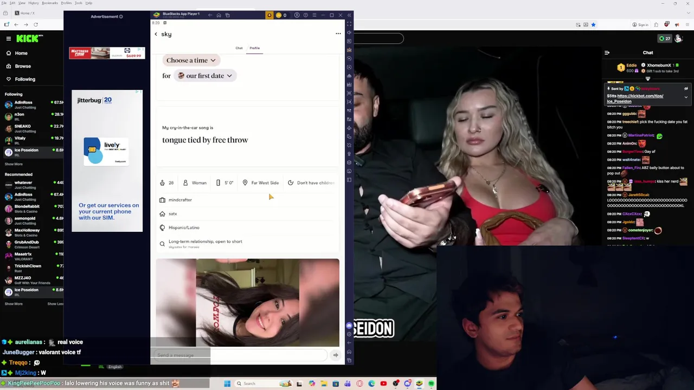Open asmongold in Recommended list
Viewport: 694px width, 390px height.
(x=33, y=220)
